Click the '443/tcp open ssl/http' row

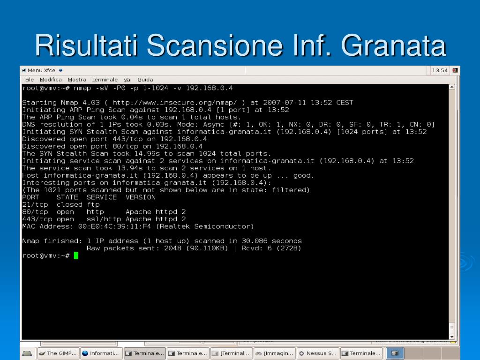(x=104, y=219)
